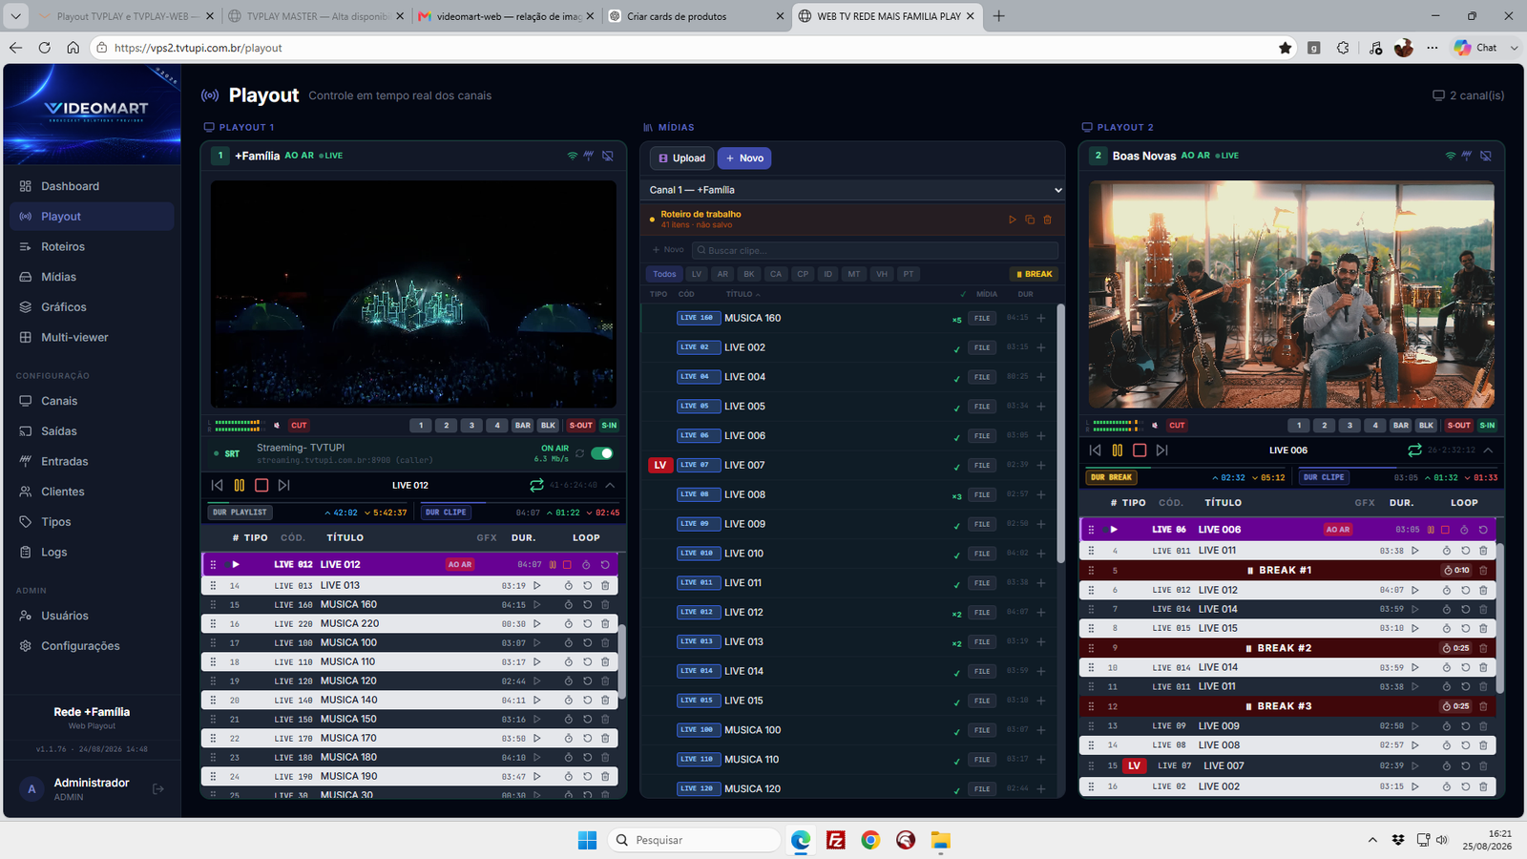The image size is (1527, 859).
Task: Delete BREAK #1 in Playout 2
Action: (x=1483, y=570)
